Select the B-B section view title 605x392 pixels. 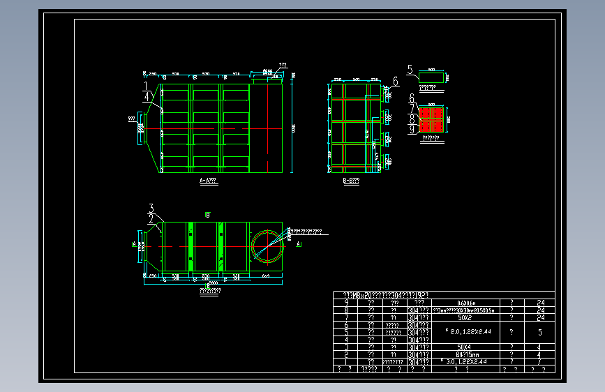pyautogui.click(x=351, y=180)
